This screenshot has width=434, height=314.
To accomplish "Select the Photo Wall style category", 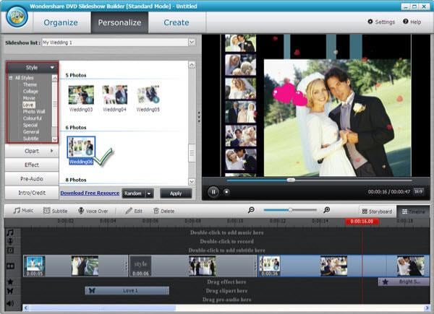I will click(34, 112).
